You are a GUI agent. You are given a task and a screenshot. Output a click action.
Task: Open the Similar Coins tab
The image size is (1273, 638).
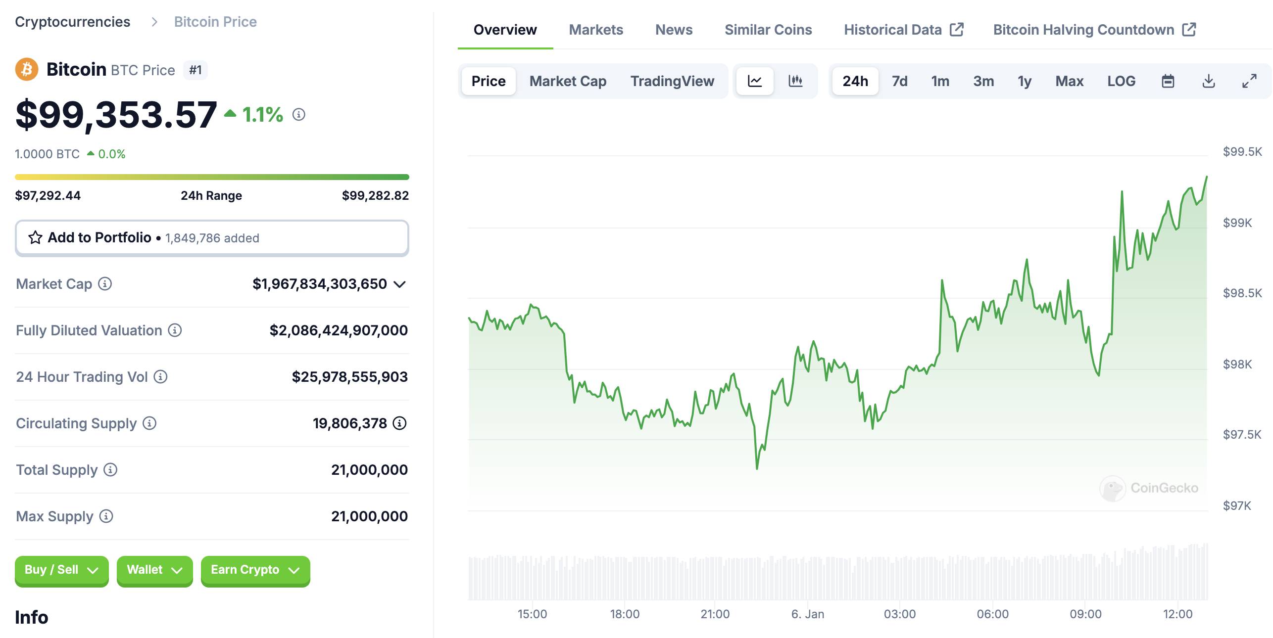[x=768, y=30]
